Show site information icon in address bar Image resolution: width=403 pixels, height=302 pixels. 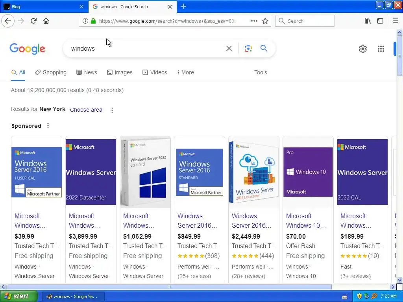click(85, 21)
